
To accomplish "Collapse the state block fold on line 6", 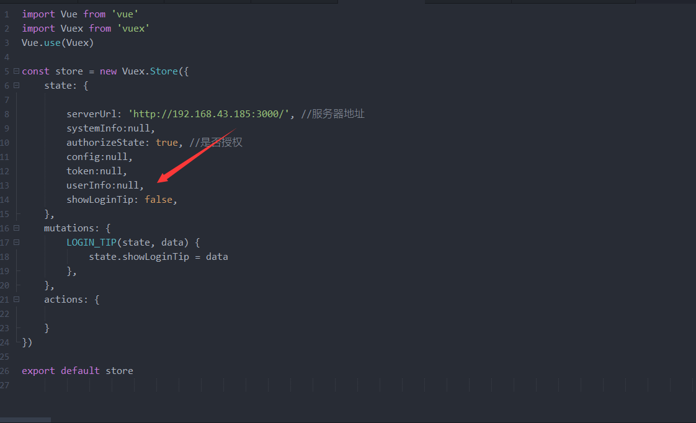I will (x=16, y=85).
